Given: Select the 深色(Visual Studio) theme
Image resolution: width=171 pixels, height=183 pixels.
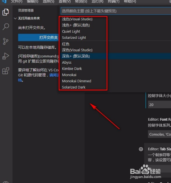Looking at the screenshot, I should click(77, 50).
